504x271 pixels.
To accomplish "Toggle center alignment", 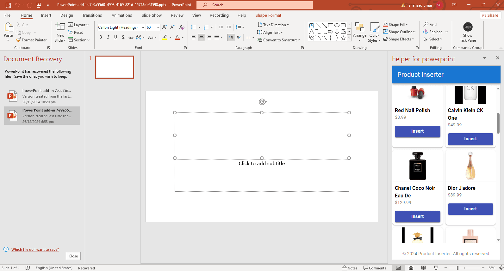I will click(202, 37).
